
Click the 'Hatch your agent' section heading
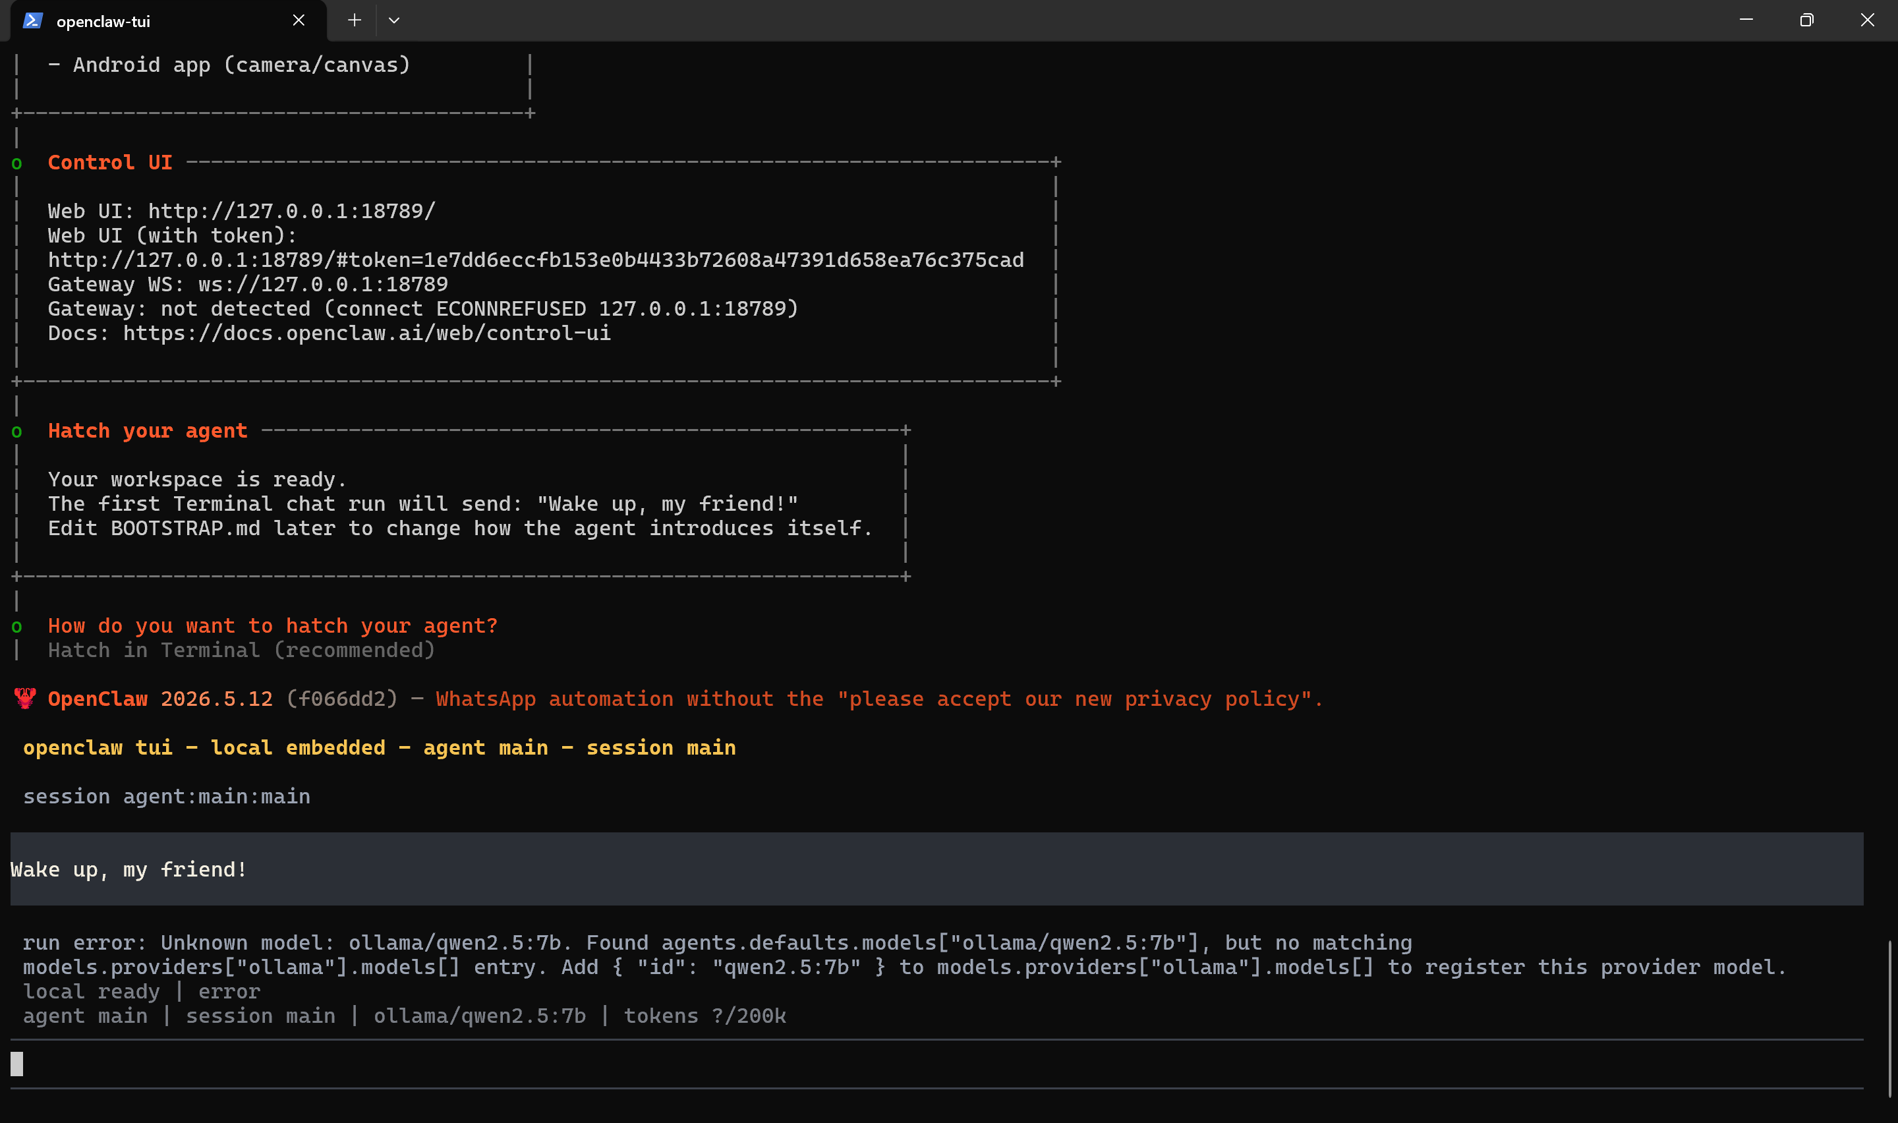pyautogui.click(x=148, y=432)
